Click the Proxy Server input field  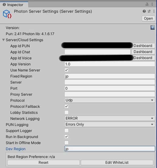[110, 94]
